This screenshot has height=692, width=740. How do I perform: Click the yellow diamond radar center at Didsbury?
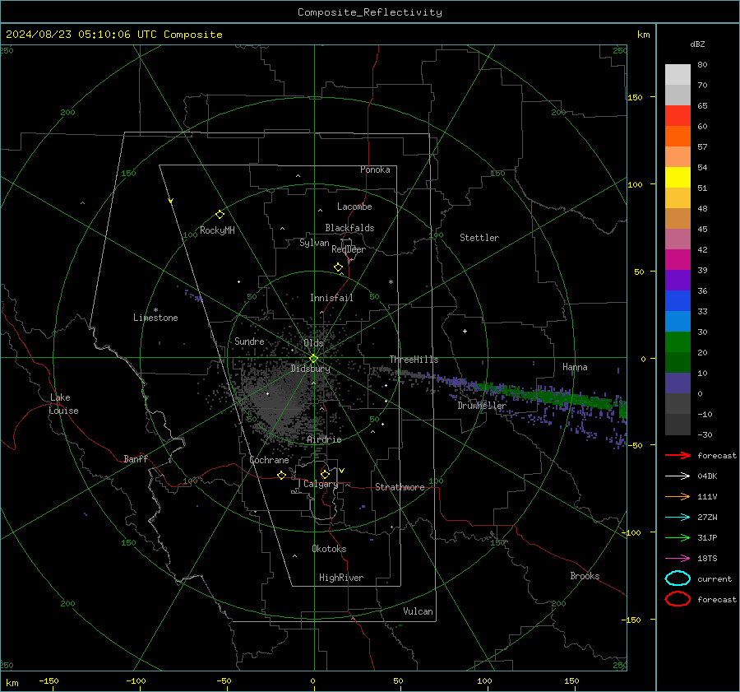313,359
